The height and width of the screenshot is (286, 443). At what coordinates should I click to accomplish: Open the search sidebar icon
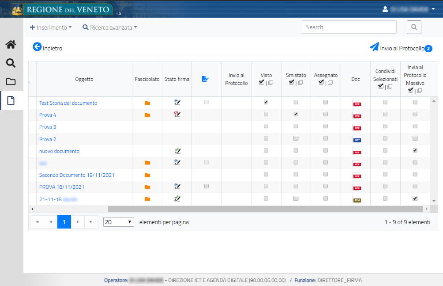11,63
